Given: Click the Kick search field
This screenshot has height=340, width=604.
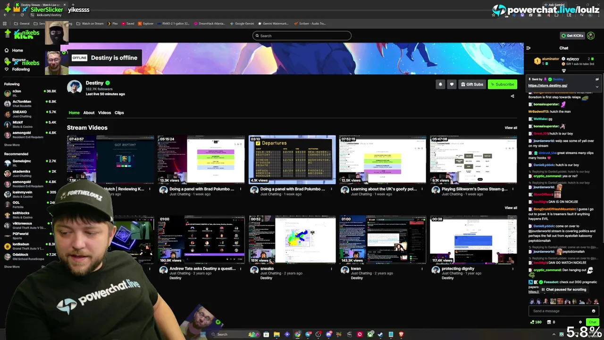Looking at the screenshot, I should click(302, 36).
